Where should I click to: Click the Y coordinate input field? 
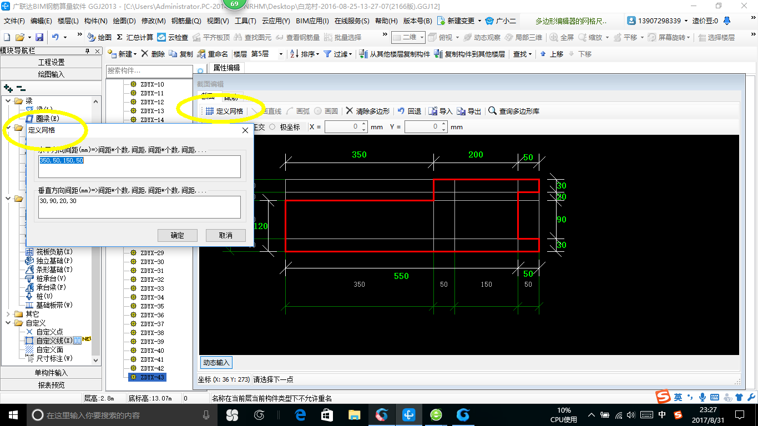[x=422, y=127]
